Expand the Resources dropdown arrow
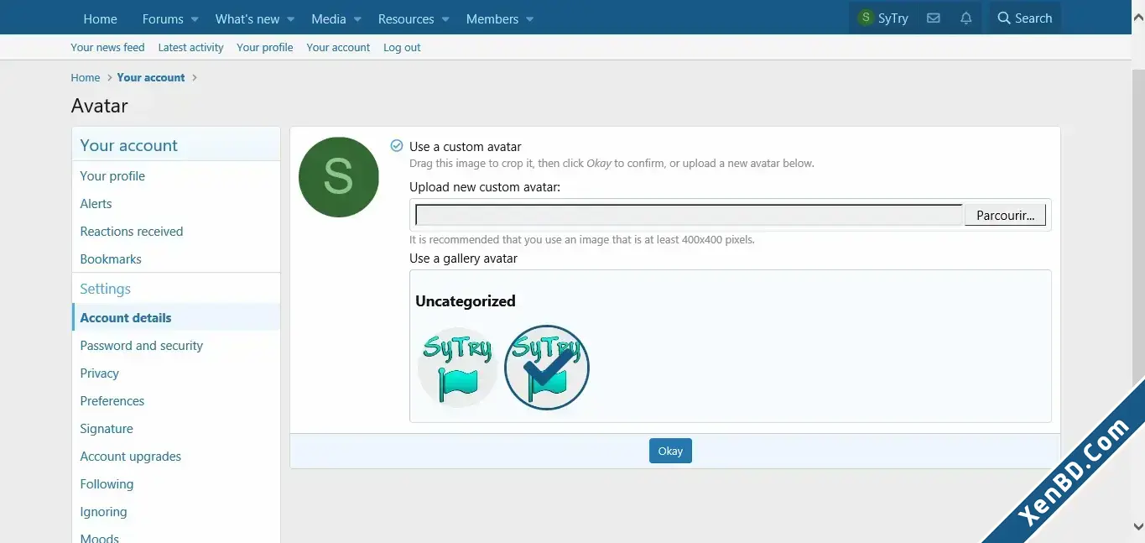This screenshot has height=543, width=1145. 445,19
